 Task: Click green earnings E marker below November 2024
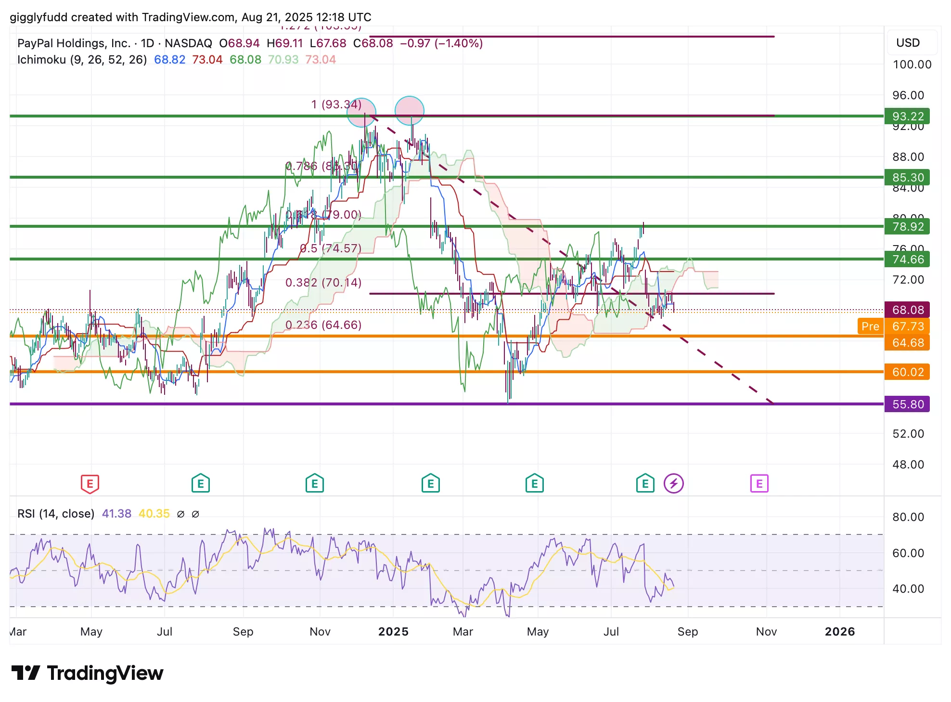[x=315, y=483]
